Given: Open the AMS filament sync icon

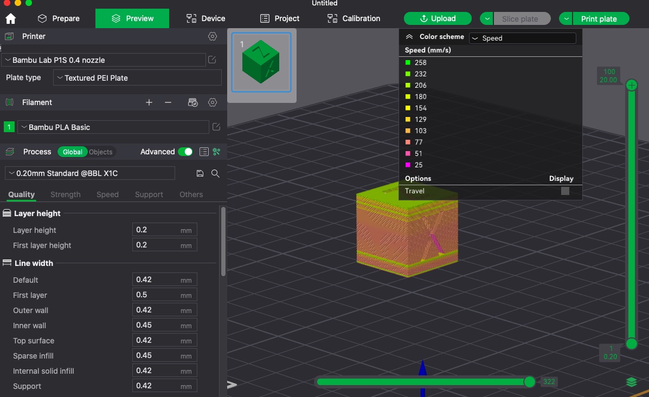Looking at the screenshot, I should click(193, 102).
